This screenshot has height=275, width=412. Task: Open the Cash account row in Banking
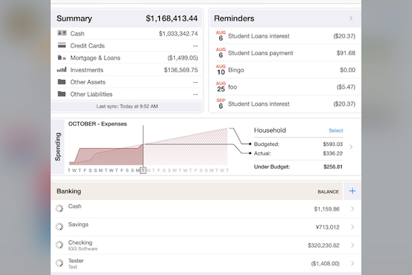(206, 209)
